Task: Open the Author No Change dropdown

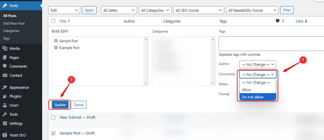Action: point(258,65)
